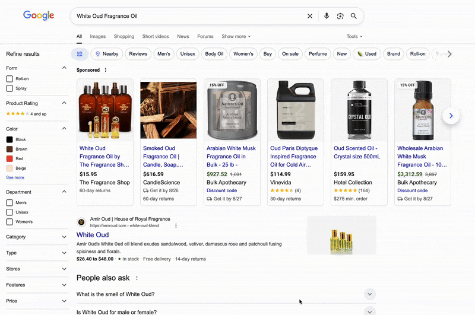Switch to the News tab
The image size is (475, 315).
click(183, 36)
